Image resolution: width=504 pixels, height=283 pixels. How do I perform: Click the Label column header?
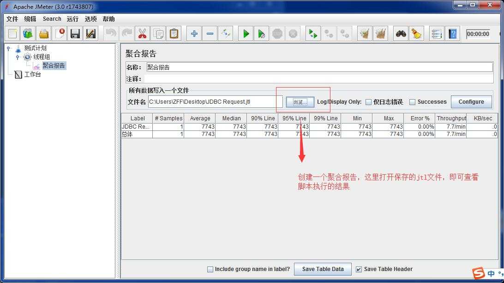[x=137, y=118]
